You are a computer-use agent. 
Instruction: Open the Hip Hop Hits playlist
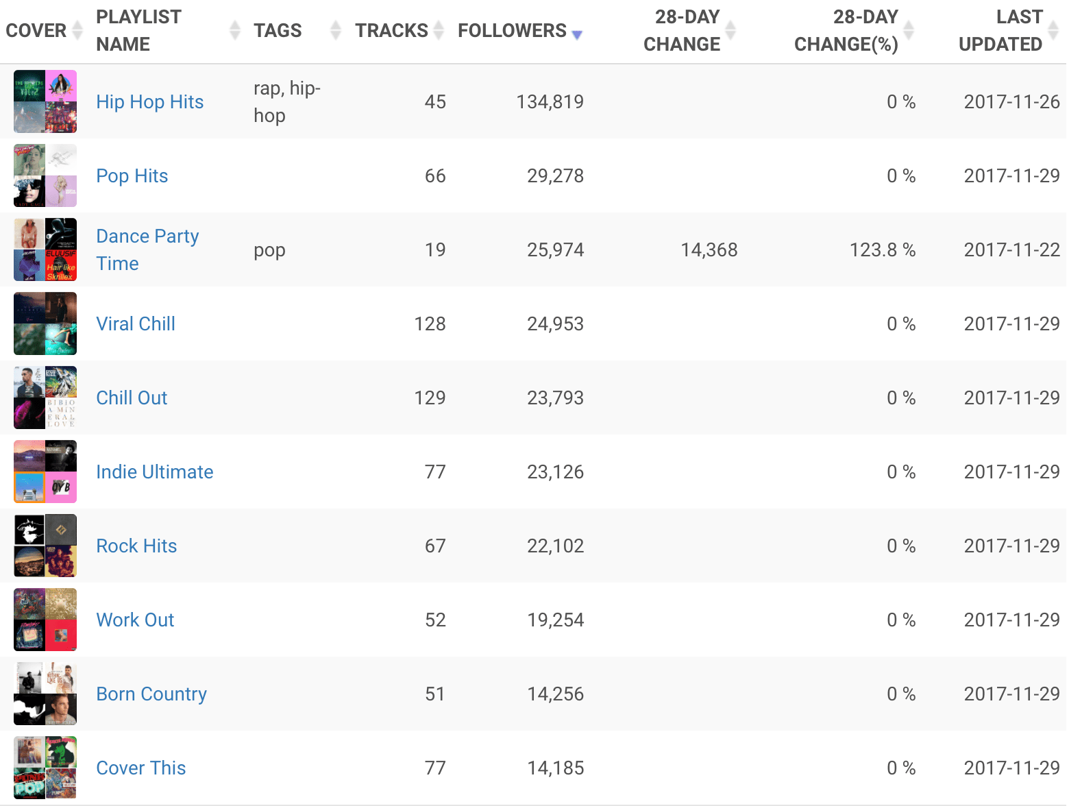coord(149,102)
